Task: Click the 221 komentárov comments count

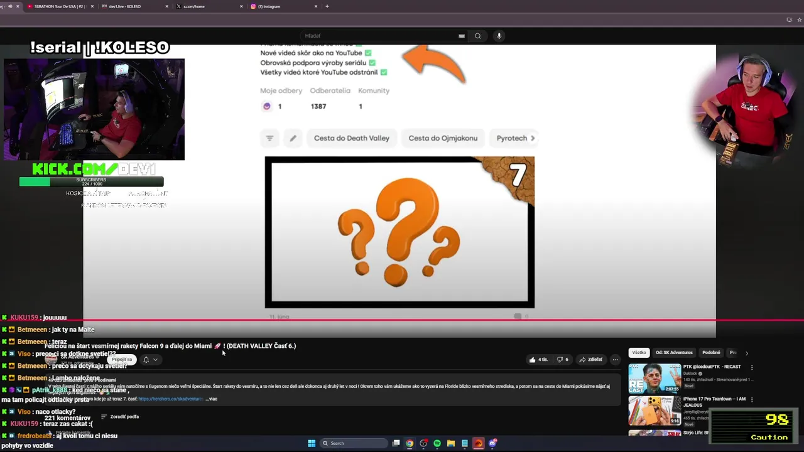Action: pos(67,418)
